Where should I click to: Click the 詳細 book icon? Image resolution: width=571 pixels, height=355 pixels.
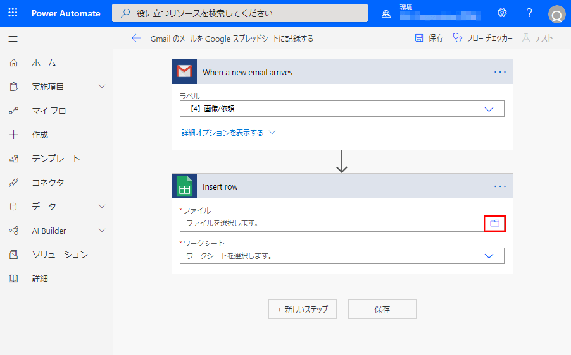pos(13,279)
